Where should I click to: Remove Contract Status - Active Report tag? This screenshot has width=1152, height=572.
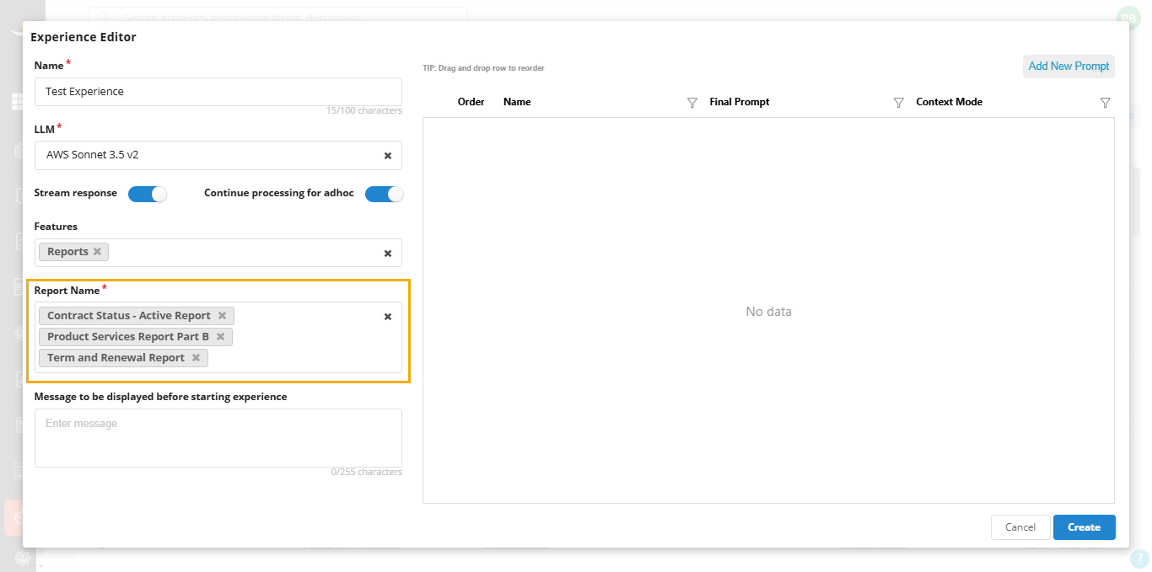tap(222, 316)
